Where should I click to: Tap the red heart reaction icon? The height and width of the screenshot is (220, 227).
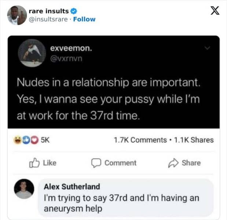tap(34, 140)
